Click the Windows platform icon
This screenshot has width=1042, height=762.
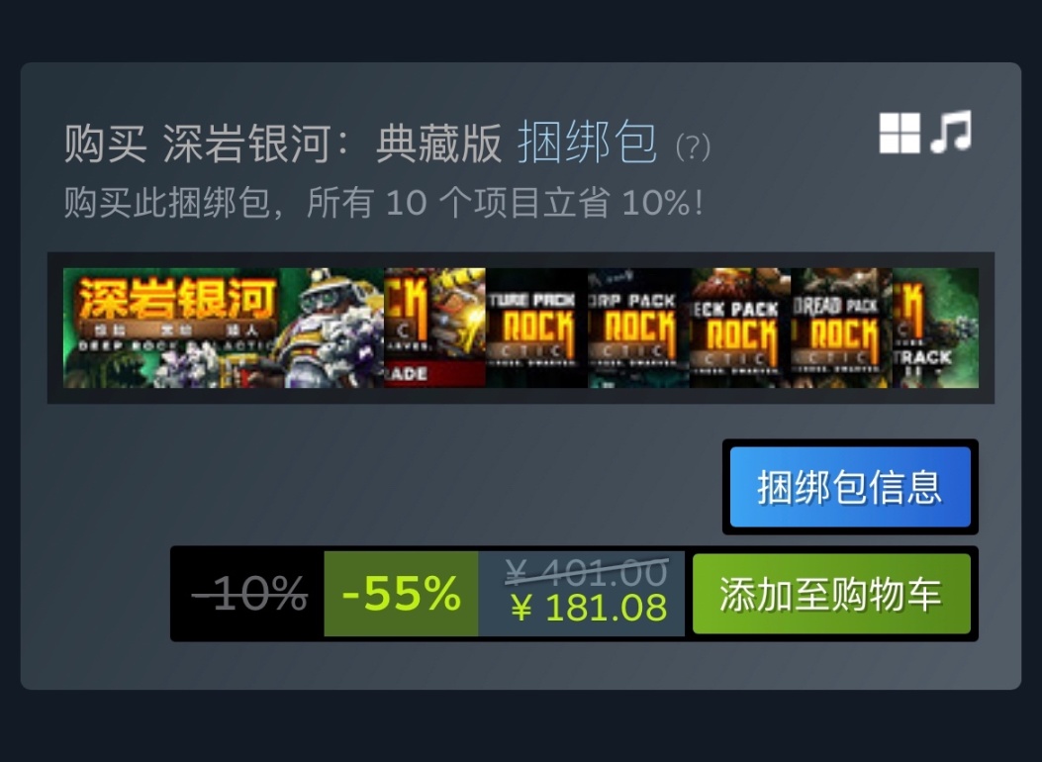tap(900, 133)
